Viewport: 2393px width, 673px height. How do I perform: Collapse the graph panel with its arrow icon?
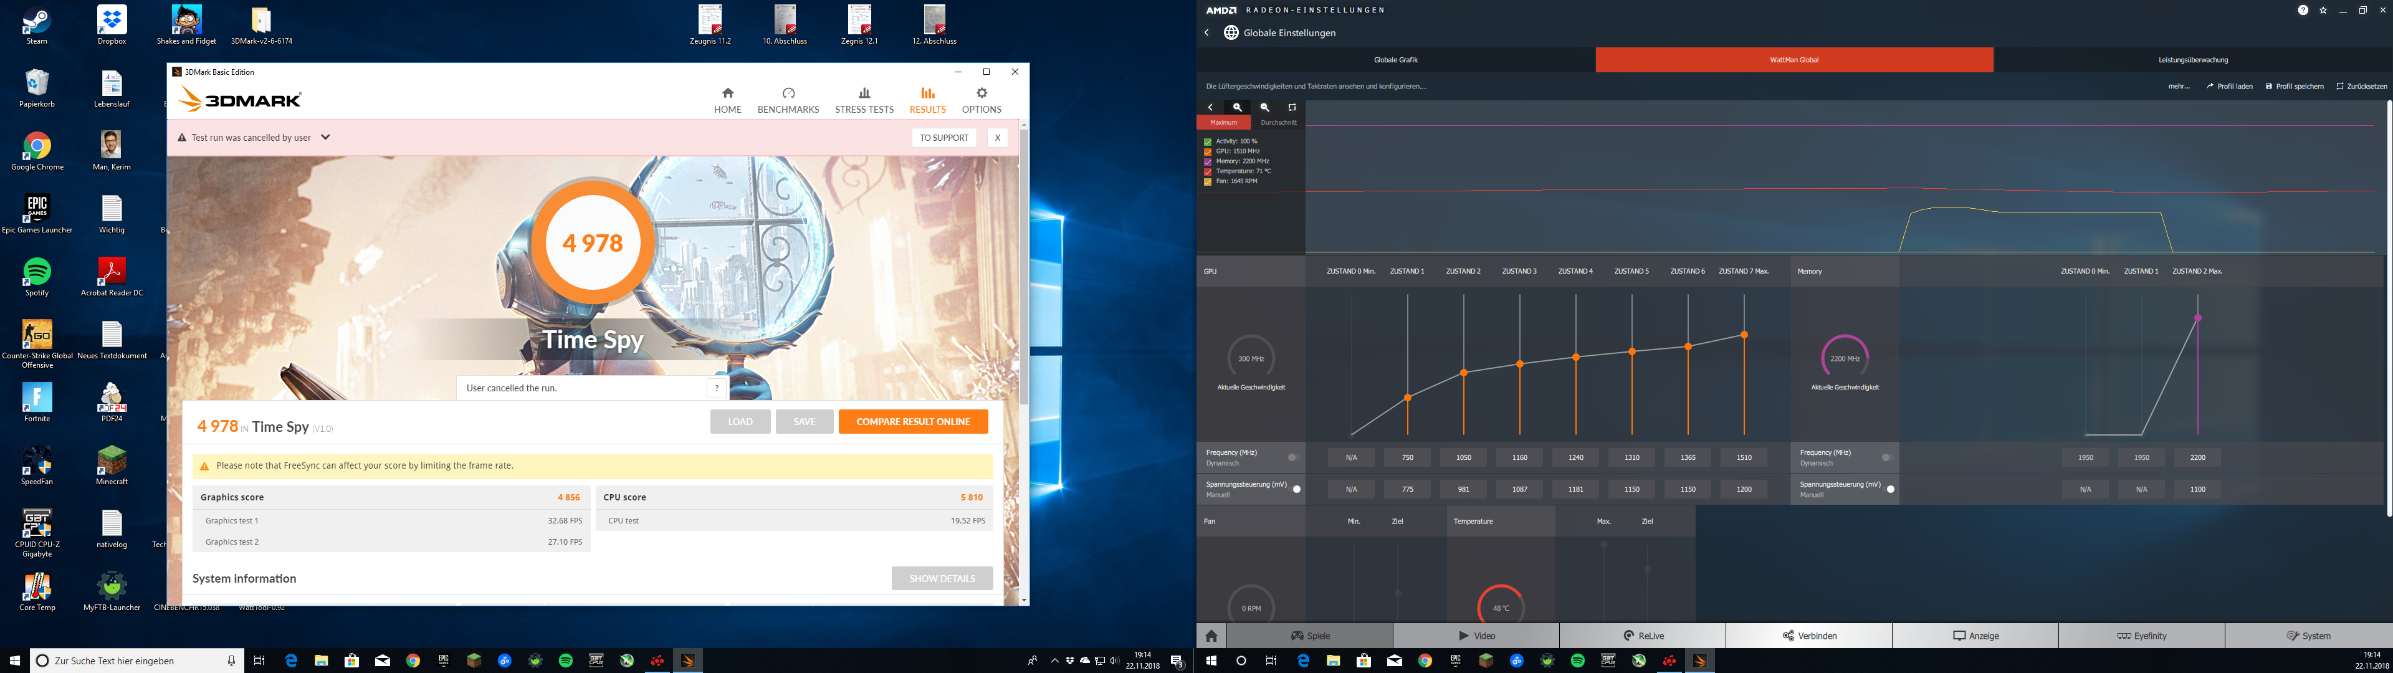(x=1210, y=108)
